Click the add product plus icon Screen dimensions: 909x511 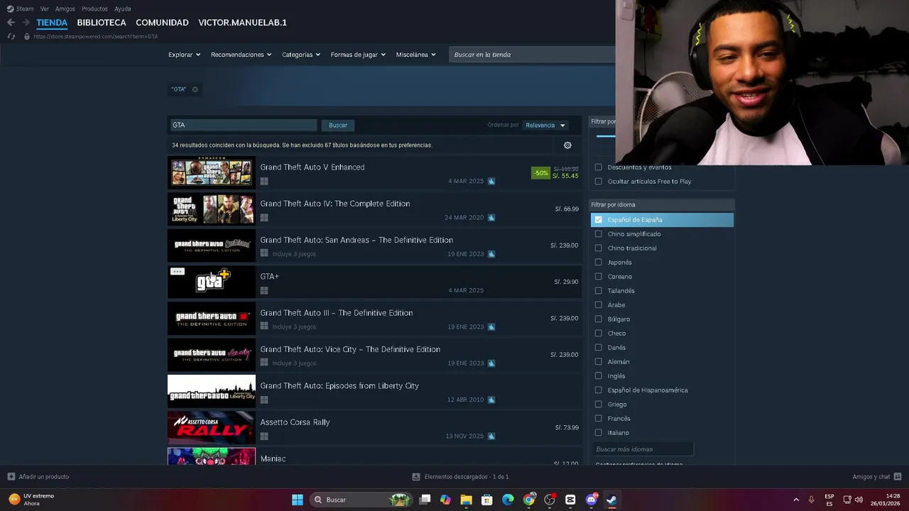[x=11, y=477]
